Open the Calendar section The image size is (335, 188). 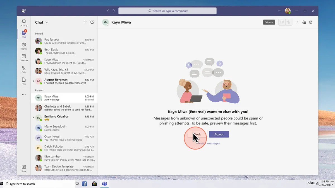tap(24, 58)
